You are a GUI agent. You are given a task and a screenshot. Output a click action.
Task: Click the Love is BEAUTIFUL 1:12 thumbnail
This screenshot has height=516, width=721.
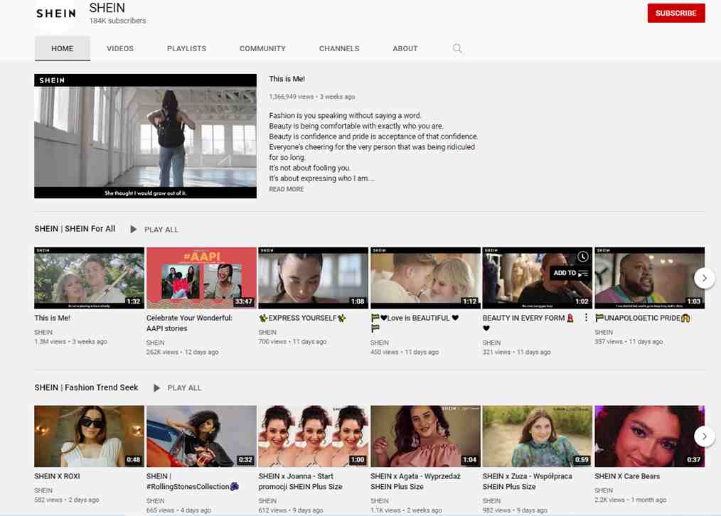click(425, 278)
